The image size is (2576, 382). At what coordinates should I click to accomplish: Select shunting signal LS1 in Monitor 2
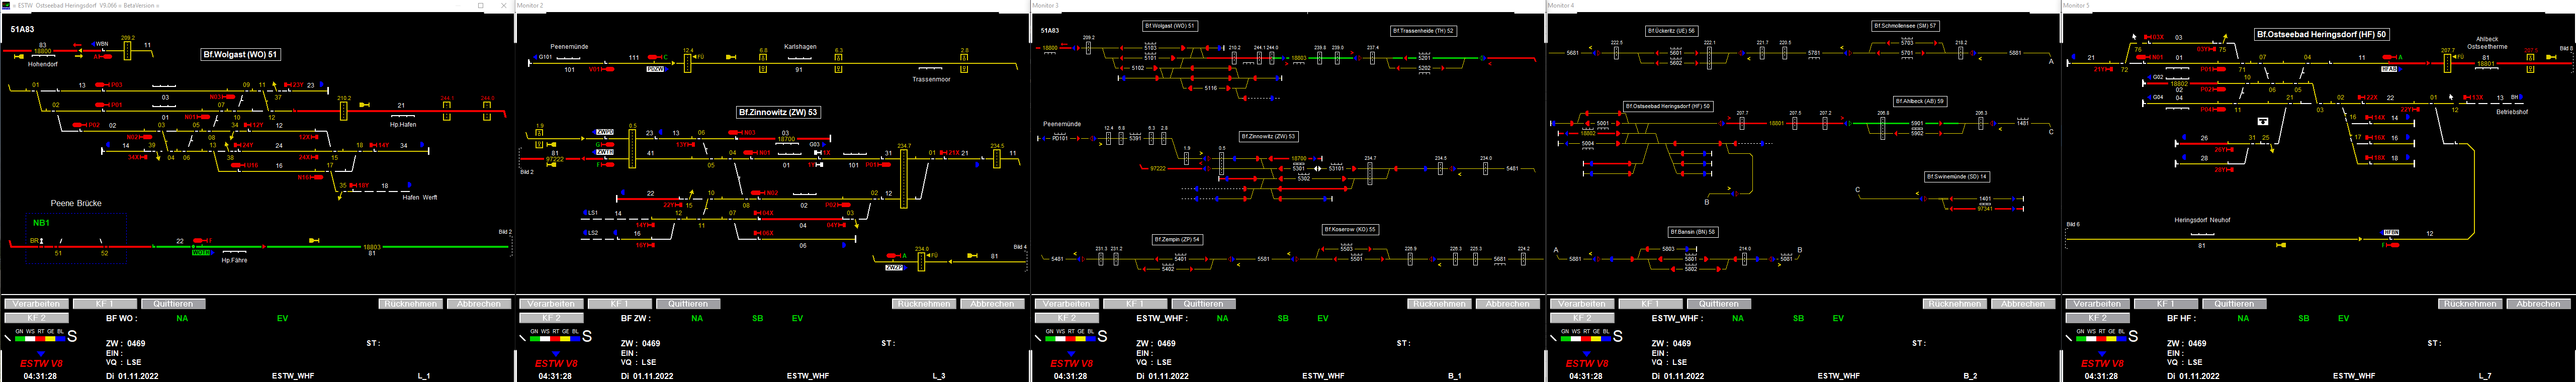[591, 213]
